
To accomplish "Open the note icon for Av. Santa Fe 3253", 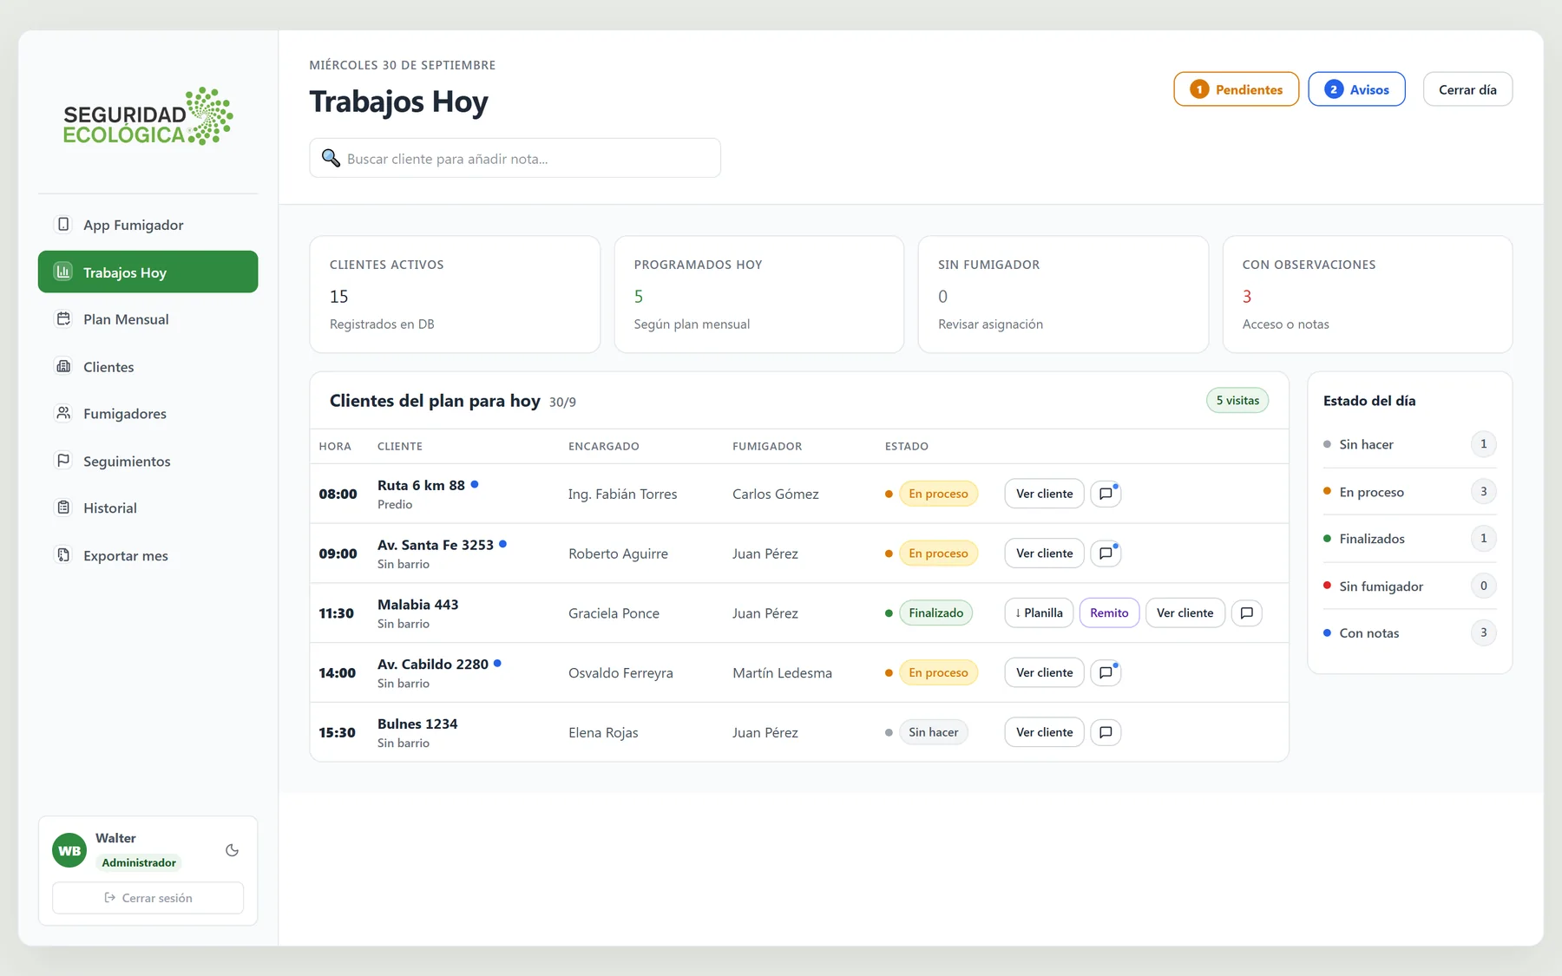I will pyautogui.click(x=1106, y=554).
